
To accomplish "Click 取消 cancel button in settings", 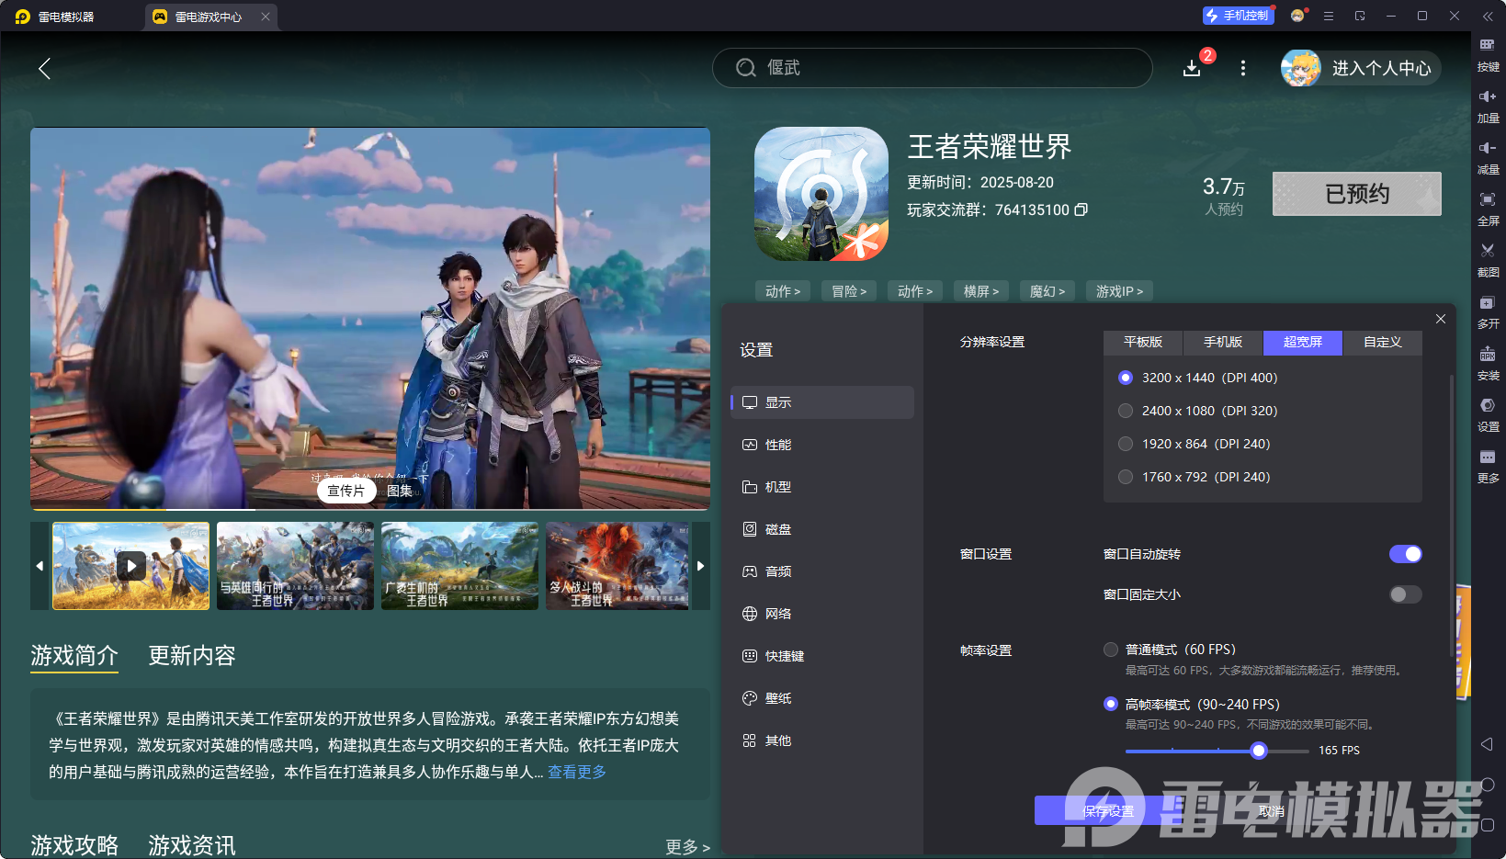I will [x=1272, y=811].
